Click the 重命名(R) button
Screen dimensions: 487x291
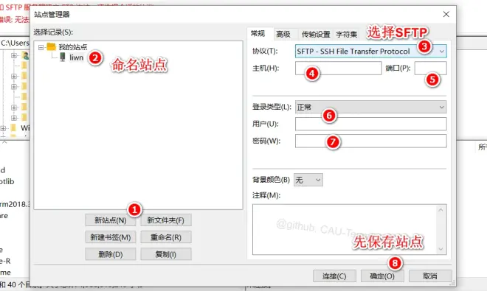pos(166,237)
